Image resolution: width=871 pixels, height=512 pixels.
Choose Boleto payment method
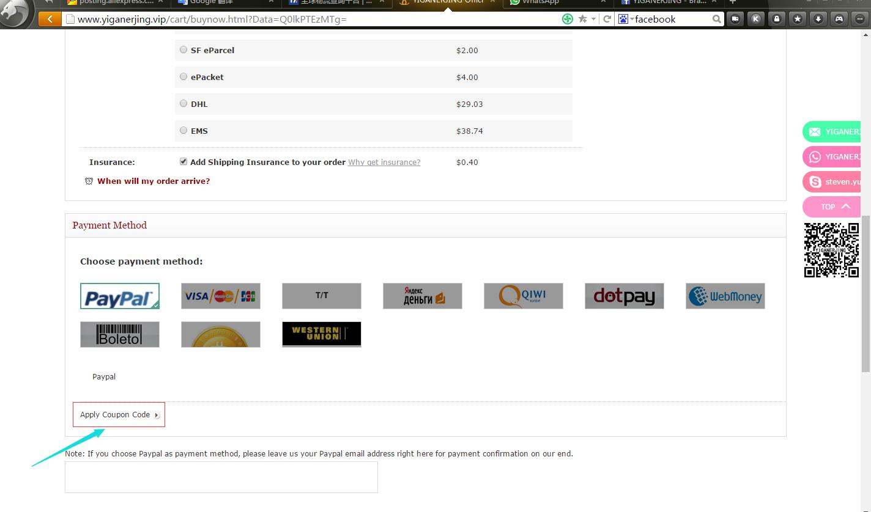coord(120,334)
